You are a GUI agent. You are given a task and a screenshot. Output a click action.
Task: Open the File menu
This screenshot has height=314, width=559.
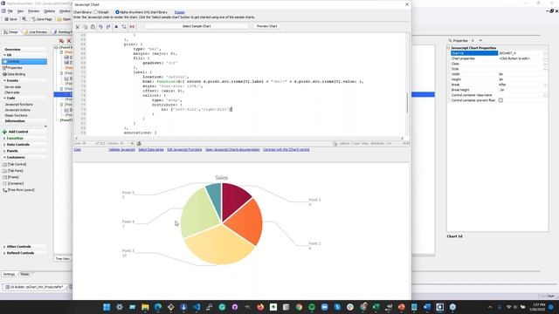tap(10, 11)
